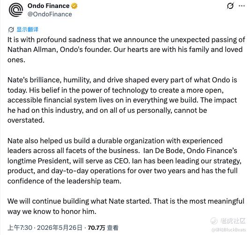Image resolution: width=250 pixels, height=235 pixels.
Task: Click the phrase 'way we know to honor him'
Action: coord(51,212)
